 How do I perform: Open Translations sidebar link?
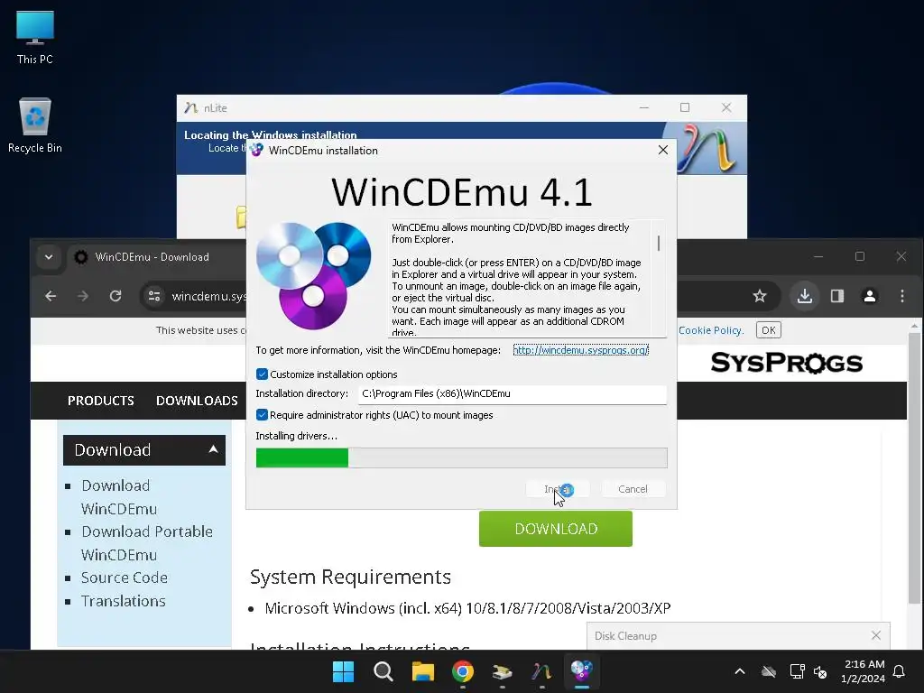123,601
